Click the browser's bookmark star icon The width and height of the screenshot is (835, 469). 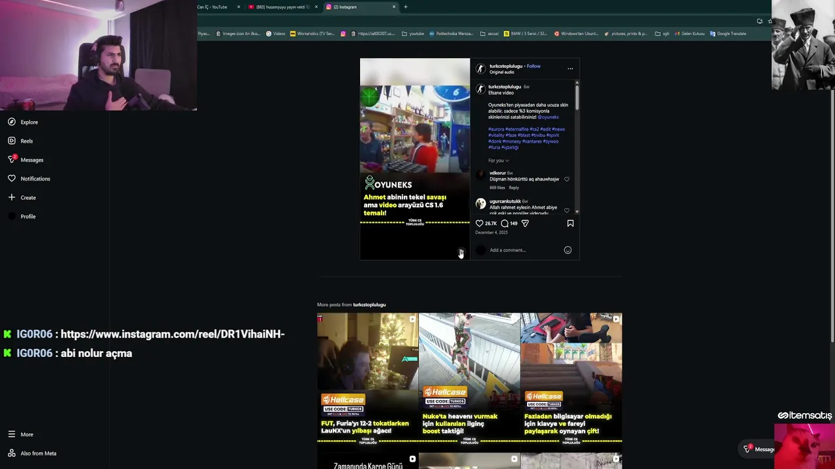770,21
